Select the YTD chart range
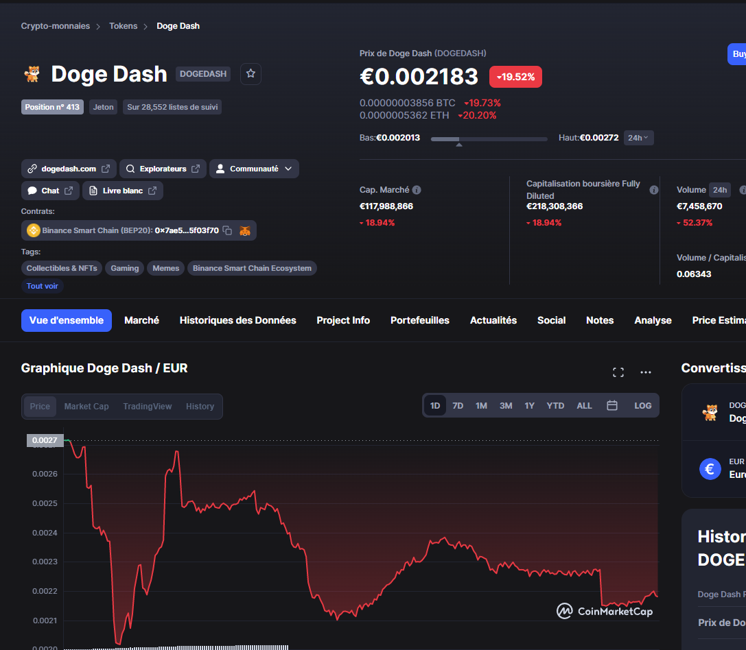This screenshot has height=650, width=746. pyautogui.click(x=555, y=406)
